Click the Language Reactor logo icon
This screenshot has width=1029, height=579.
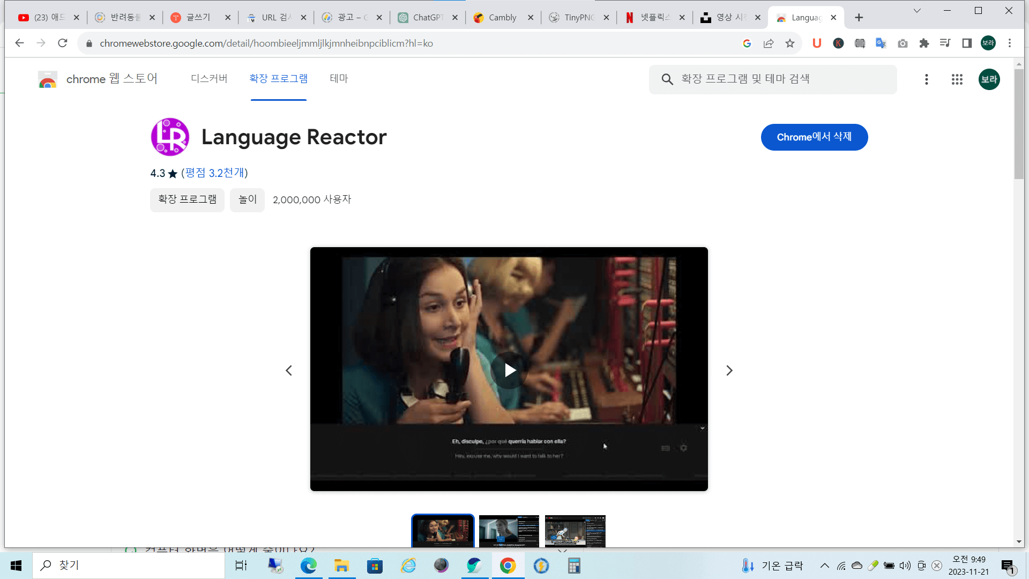pos(170,137)
